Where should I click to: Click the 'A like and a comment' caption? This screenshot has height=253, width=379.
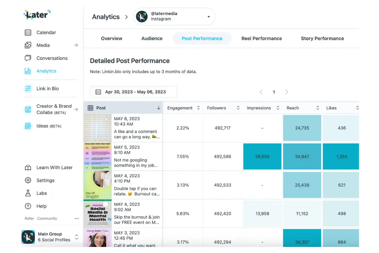point(136,134)
